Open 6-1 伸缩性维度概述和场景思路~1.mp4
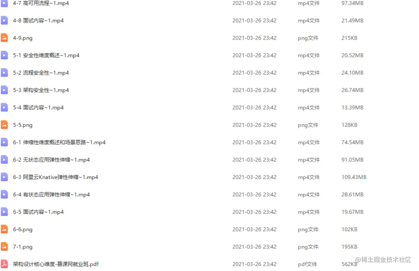 pyautogui.click(x=59, y=142)
